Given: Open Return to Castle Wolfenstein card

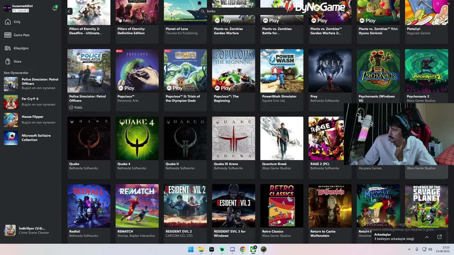Looking at the screenshot, I should (x=330, y=214).
